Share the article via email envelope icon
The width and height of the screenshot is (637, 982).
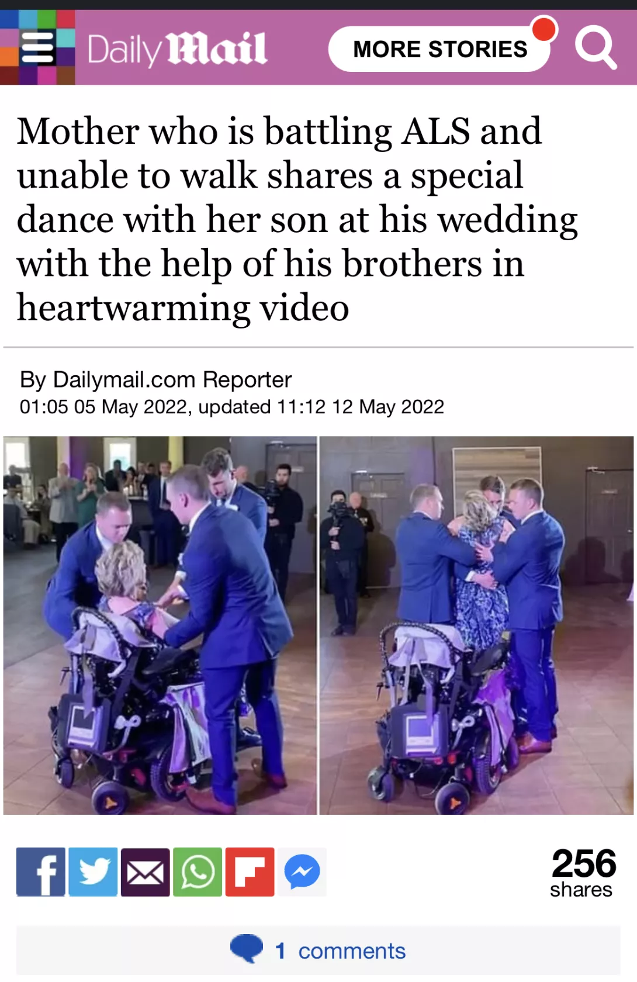[146, 872]
